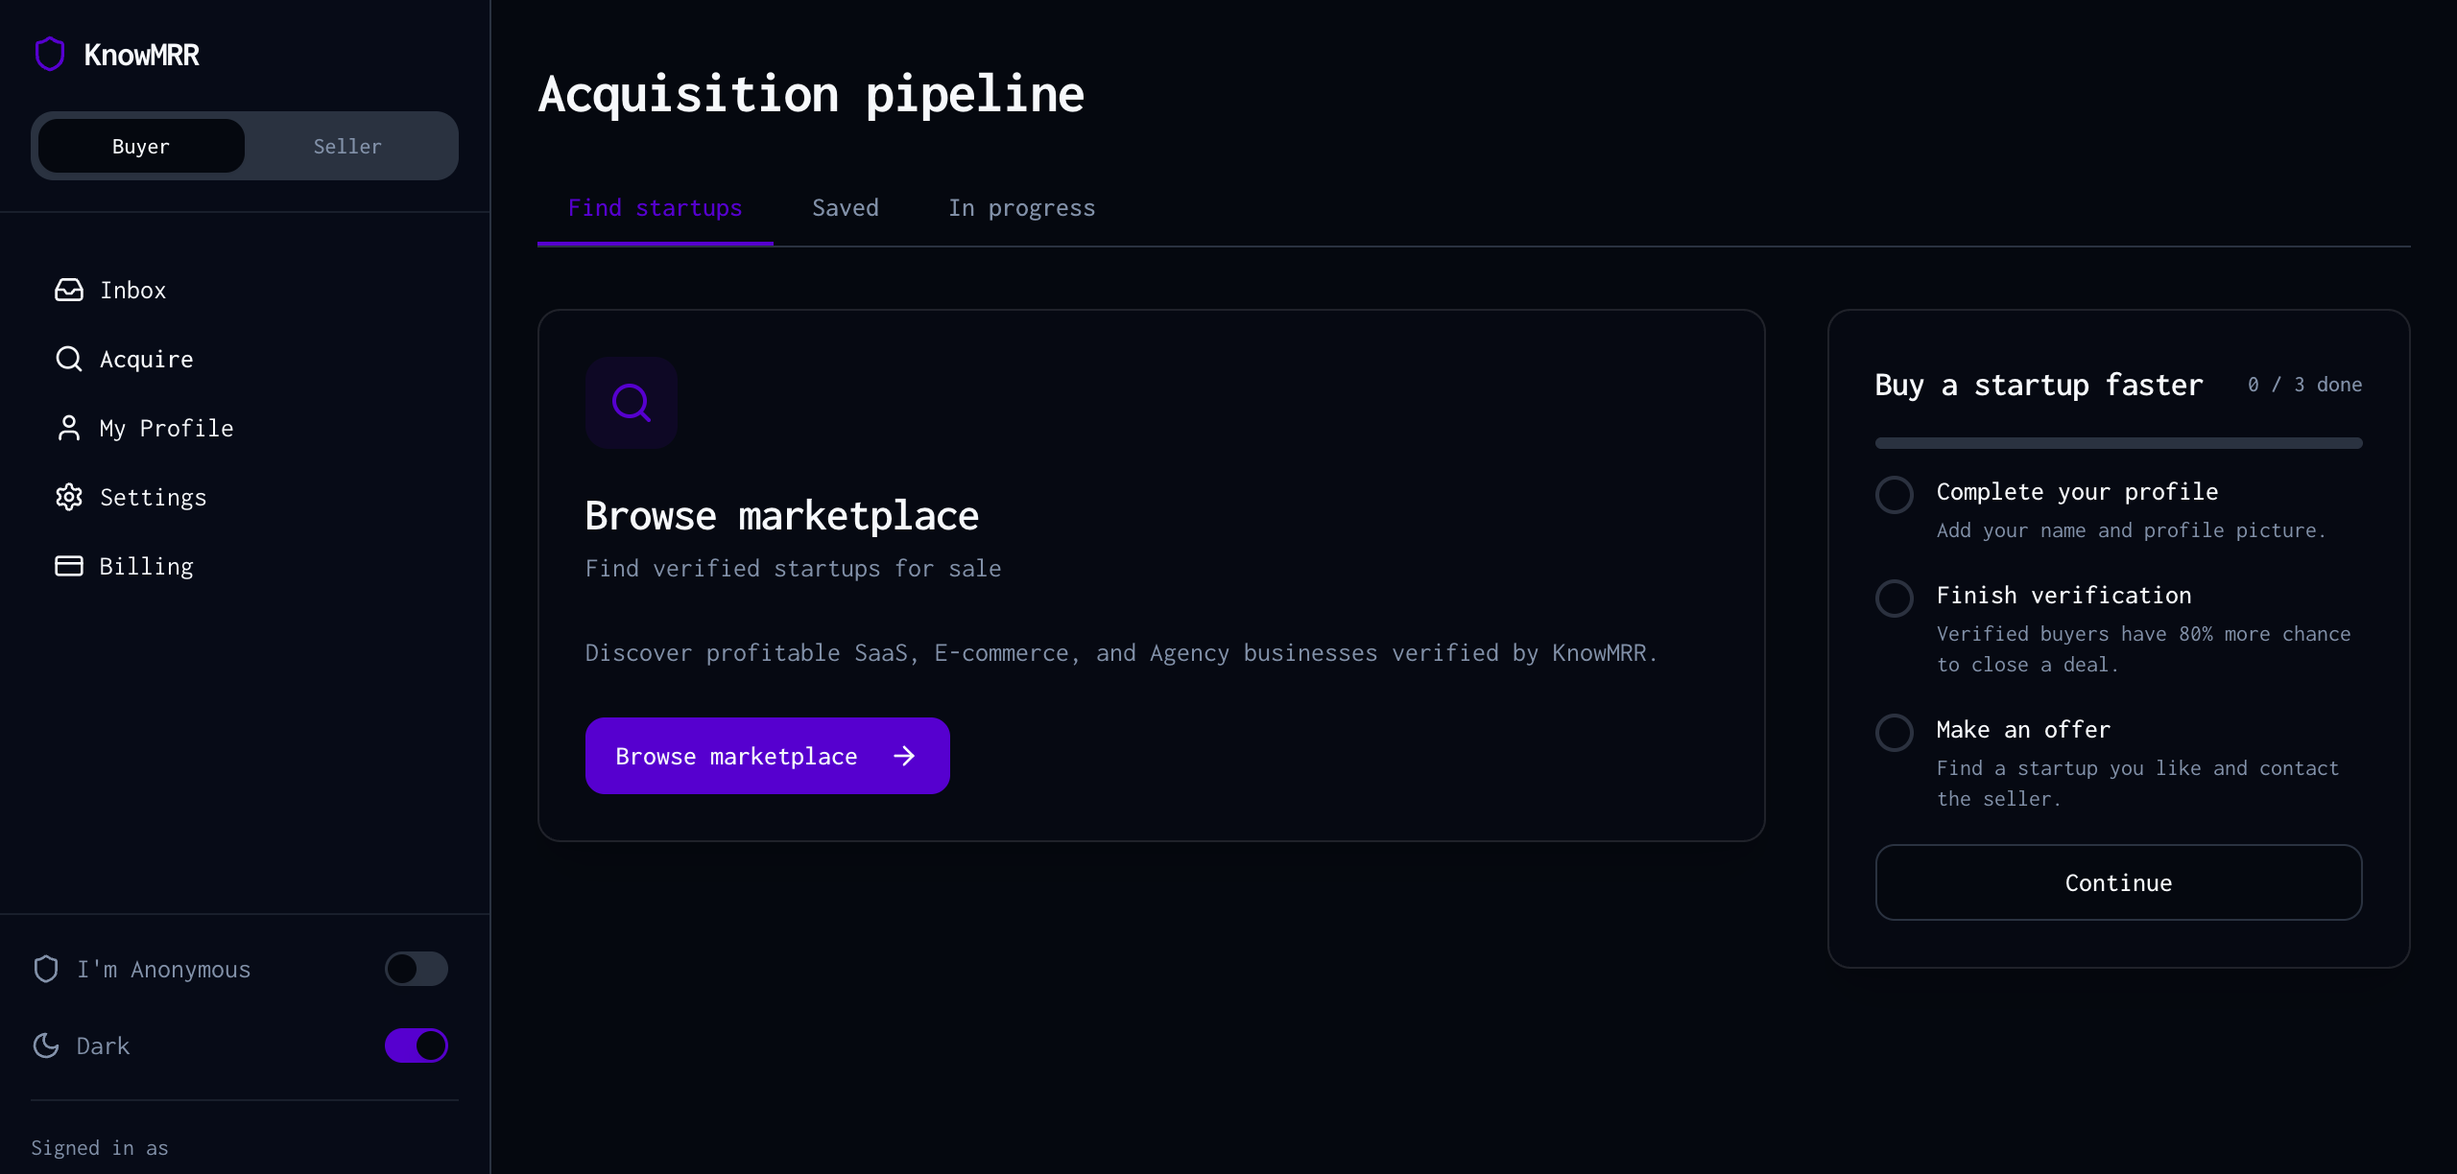This screenshot has height=1174, width=2457.
Task: Click the My Profile person icon
Action: pos(69,428)
